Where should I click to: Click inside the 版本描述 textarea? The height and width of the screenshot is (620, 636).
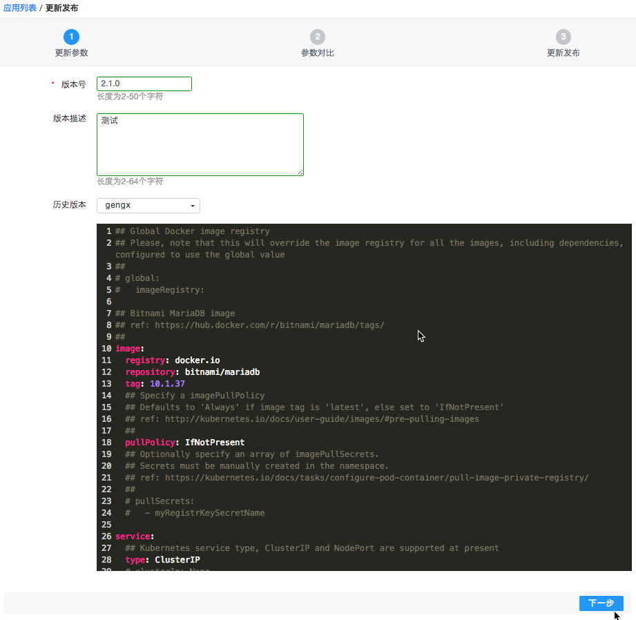pos(200,144)
